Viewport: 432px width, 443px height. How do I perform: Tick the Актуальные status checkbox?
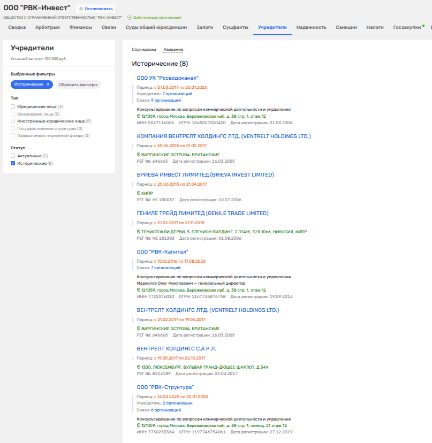(13, 156)
